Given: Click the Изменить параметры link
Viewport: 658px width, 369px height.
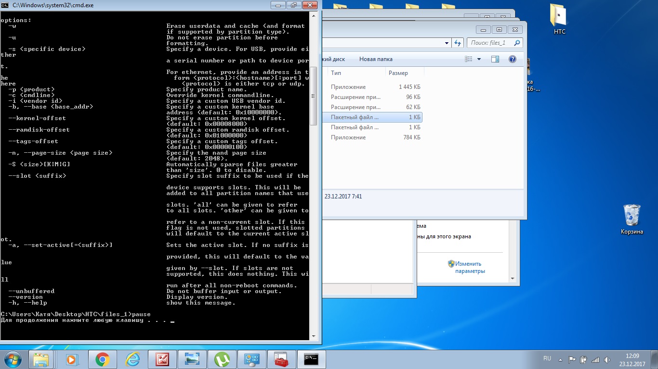Looking at the screenshot, I should (x=470, y=267).
